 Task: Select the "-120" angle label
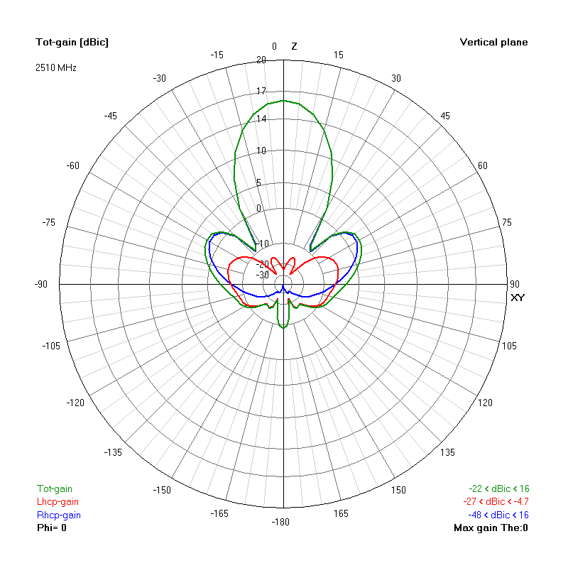click(x=75, y=403)
